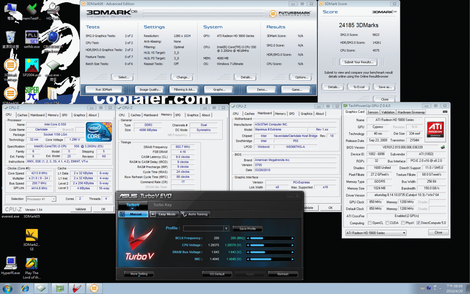The height and width of the screenshot is (294, 470).
Task: Open the Recycle Bin on desktop
Action: pyautogui.click(x=11, y=39)
